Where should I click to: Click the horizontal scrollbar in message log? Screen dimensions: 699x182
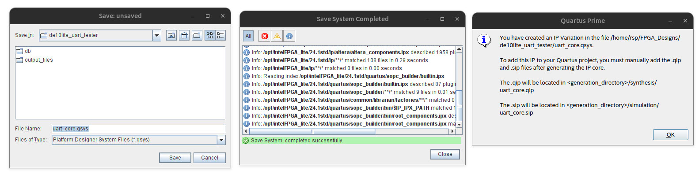click(x=312, y=131)
